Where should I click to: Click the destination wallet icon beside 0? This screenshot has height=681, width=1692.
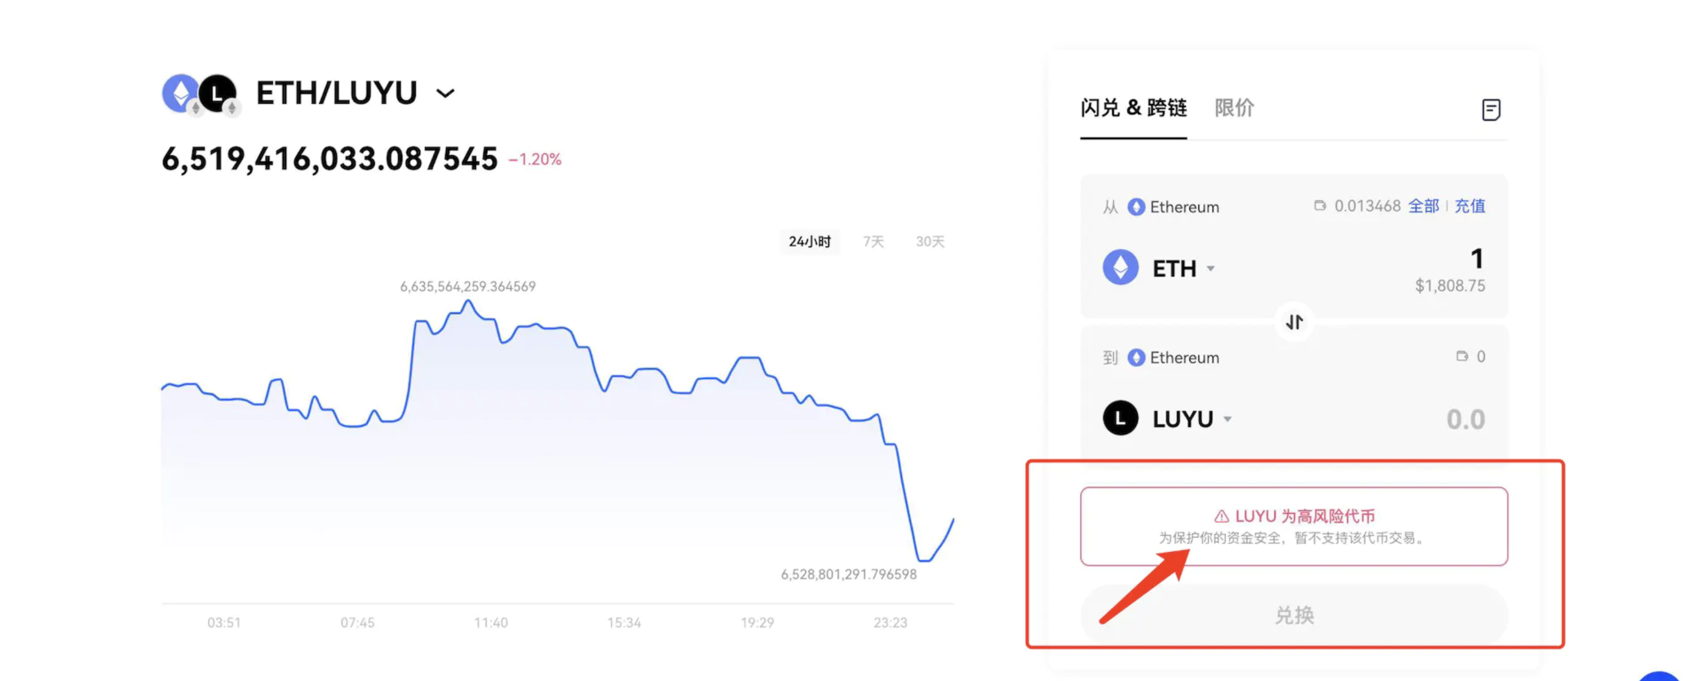click(x=1462, y=356)
